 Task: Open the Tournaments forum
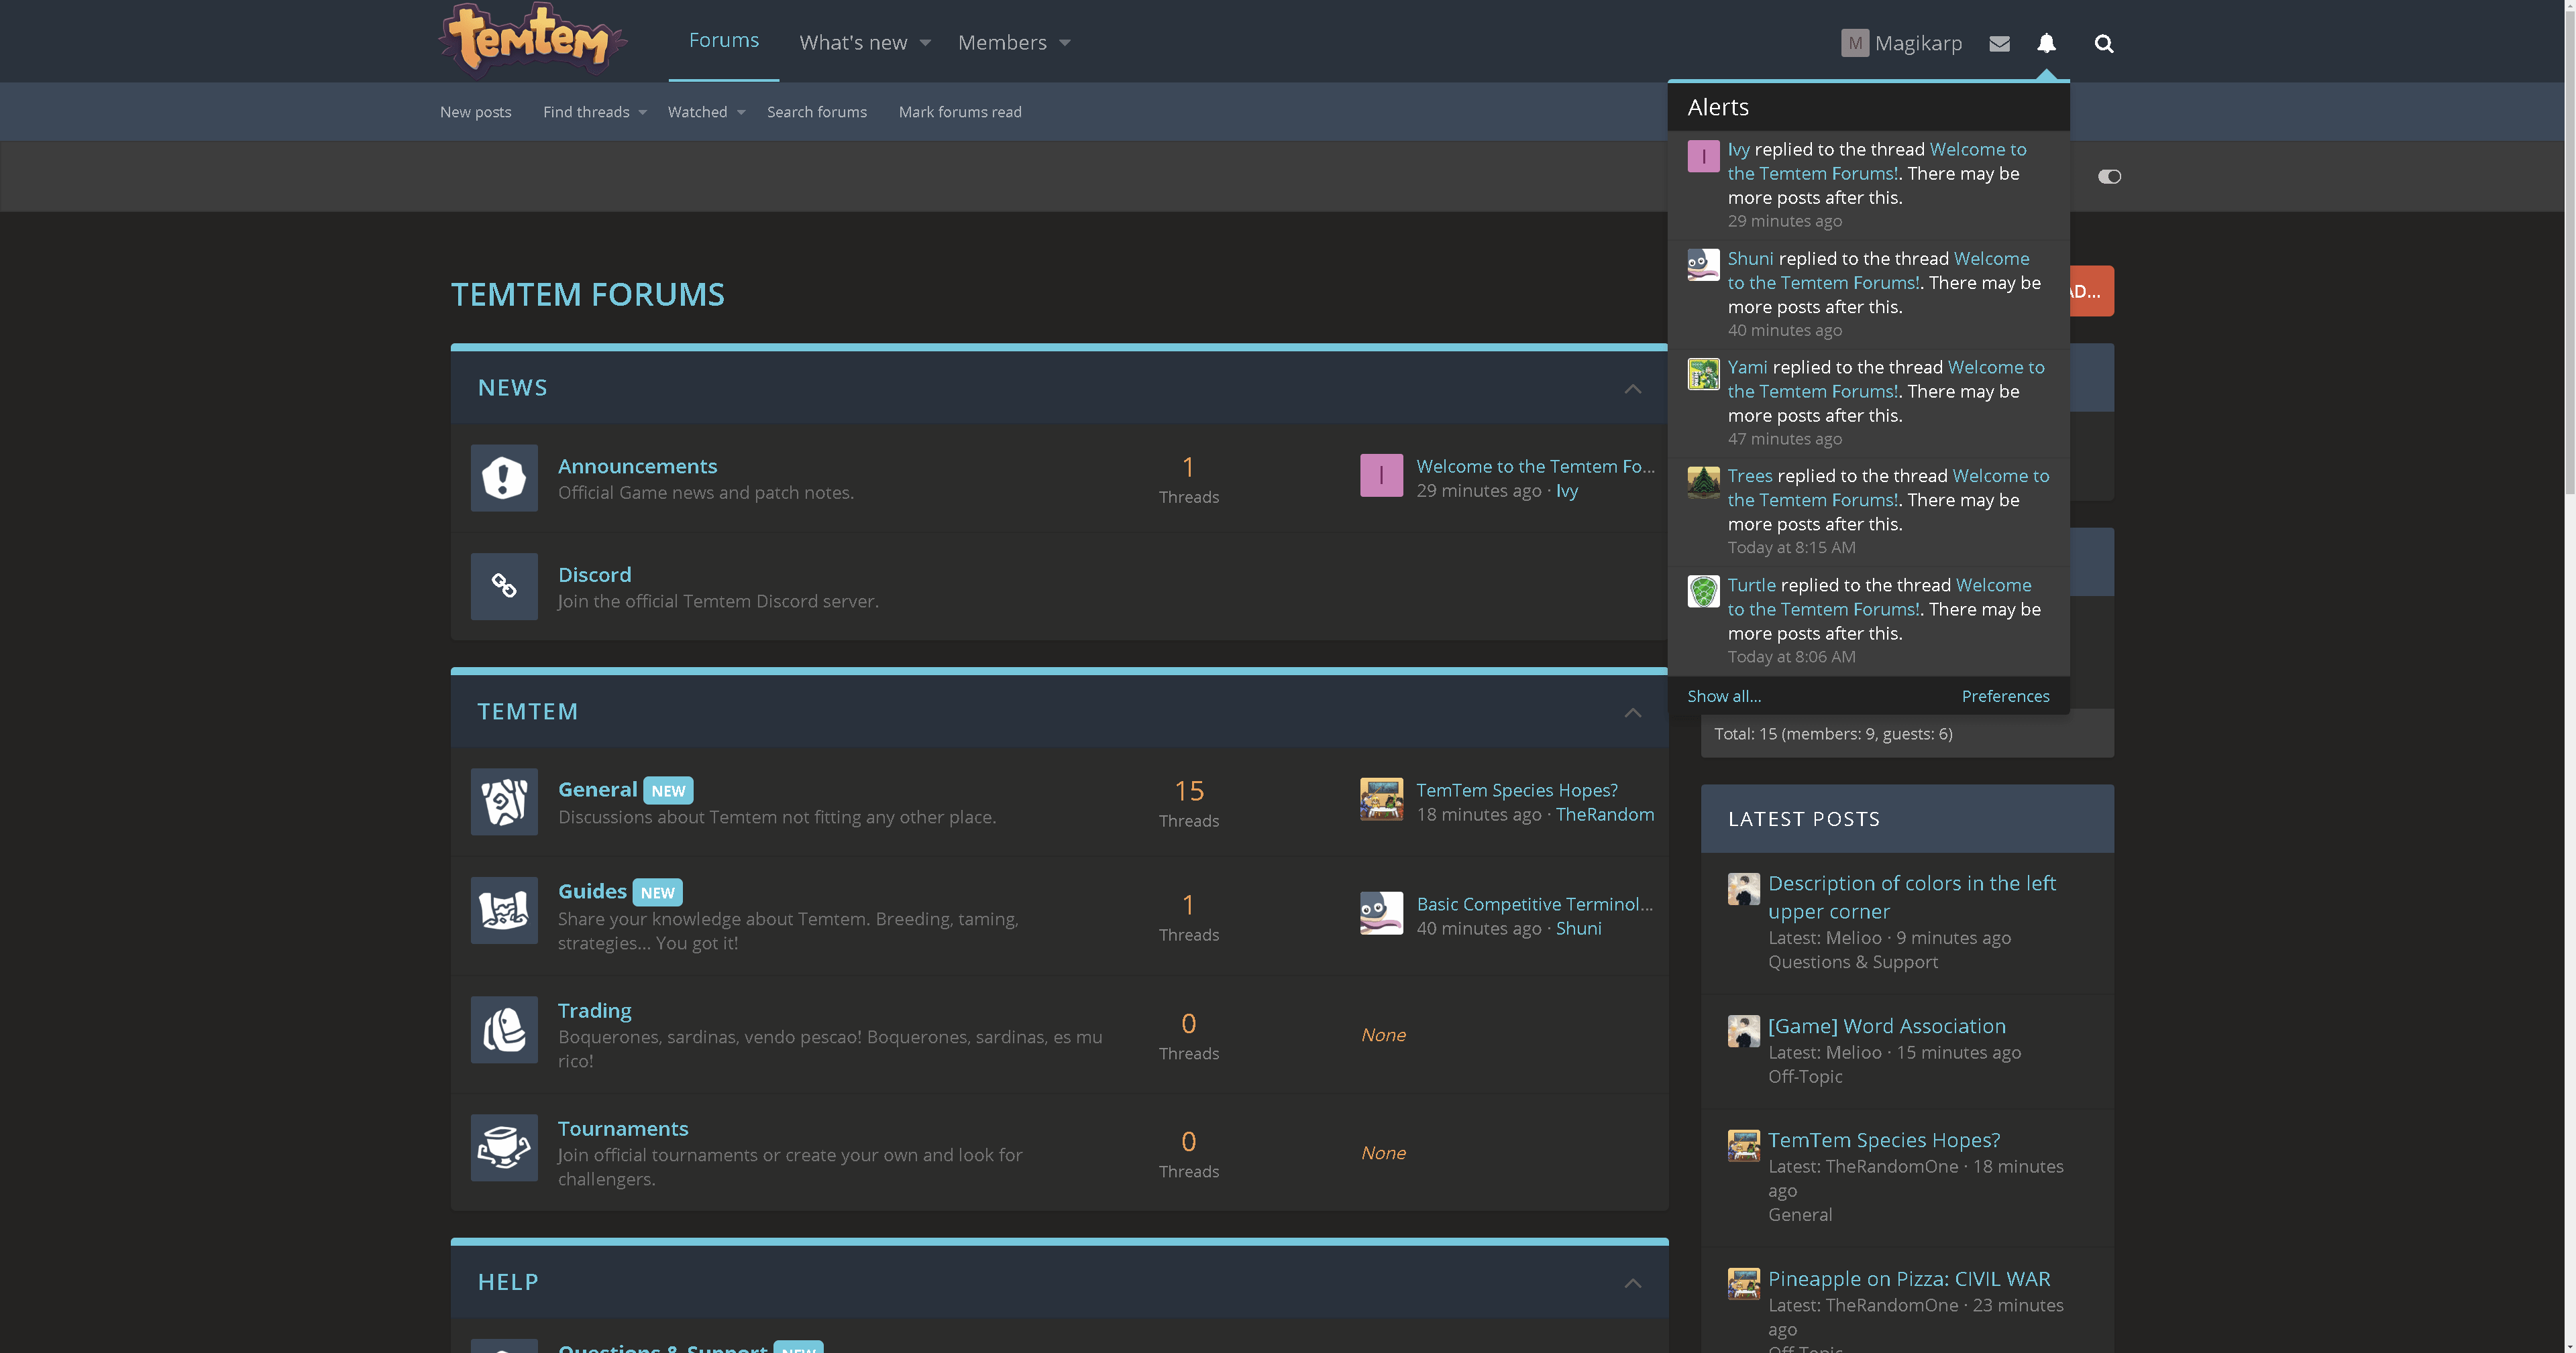623,1128
